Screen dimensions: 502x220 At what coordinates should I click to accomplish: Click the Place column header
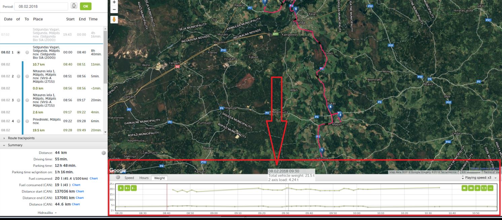(38, 19)
